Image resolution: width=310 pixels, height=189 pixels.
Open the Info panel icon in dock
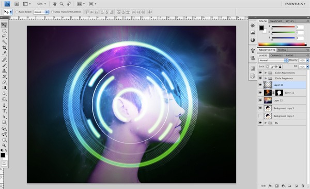(253, 40)
